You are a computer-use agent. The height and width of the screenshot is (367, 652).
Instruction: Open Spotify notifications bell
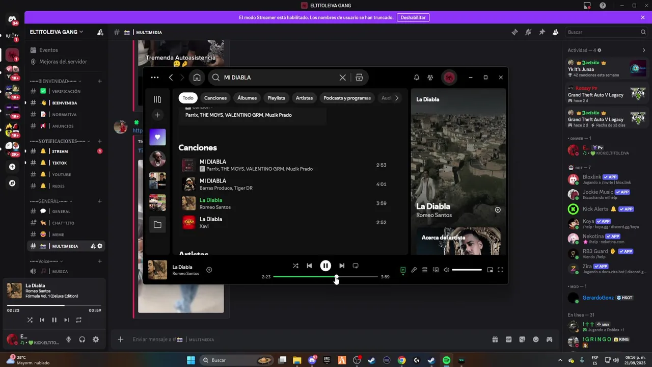(x=416, y=77)
